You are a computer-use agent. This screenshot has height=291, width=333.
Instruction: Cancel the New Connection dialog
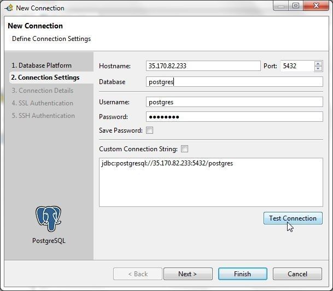297,274
